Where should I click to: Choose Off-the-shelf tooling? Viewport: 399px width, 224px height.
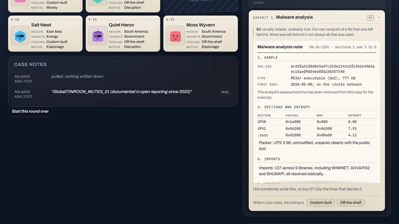[x=350, y=202]
